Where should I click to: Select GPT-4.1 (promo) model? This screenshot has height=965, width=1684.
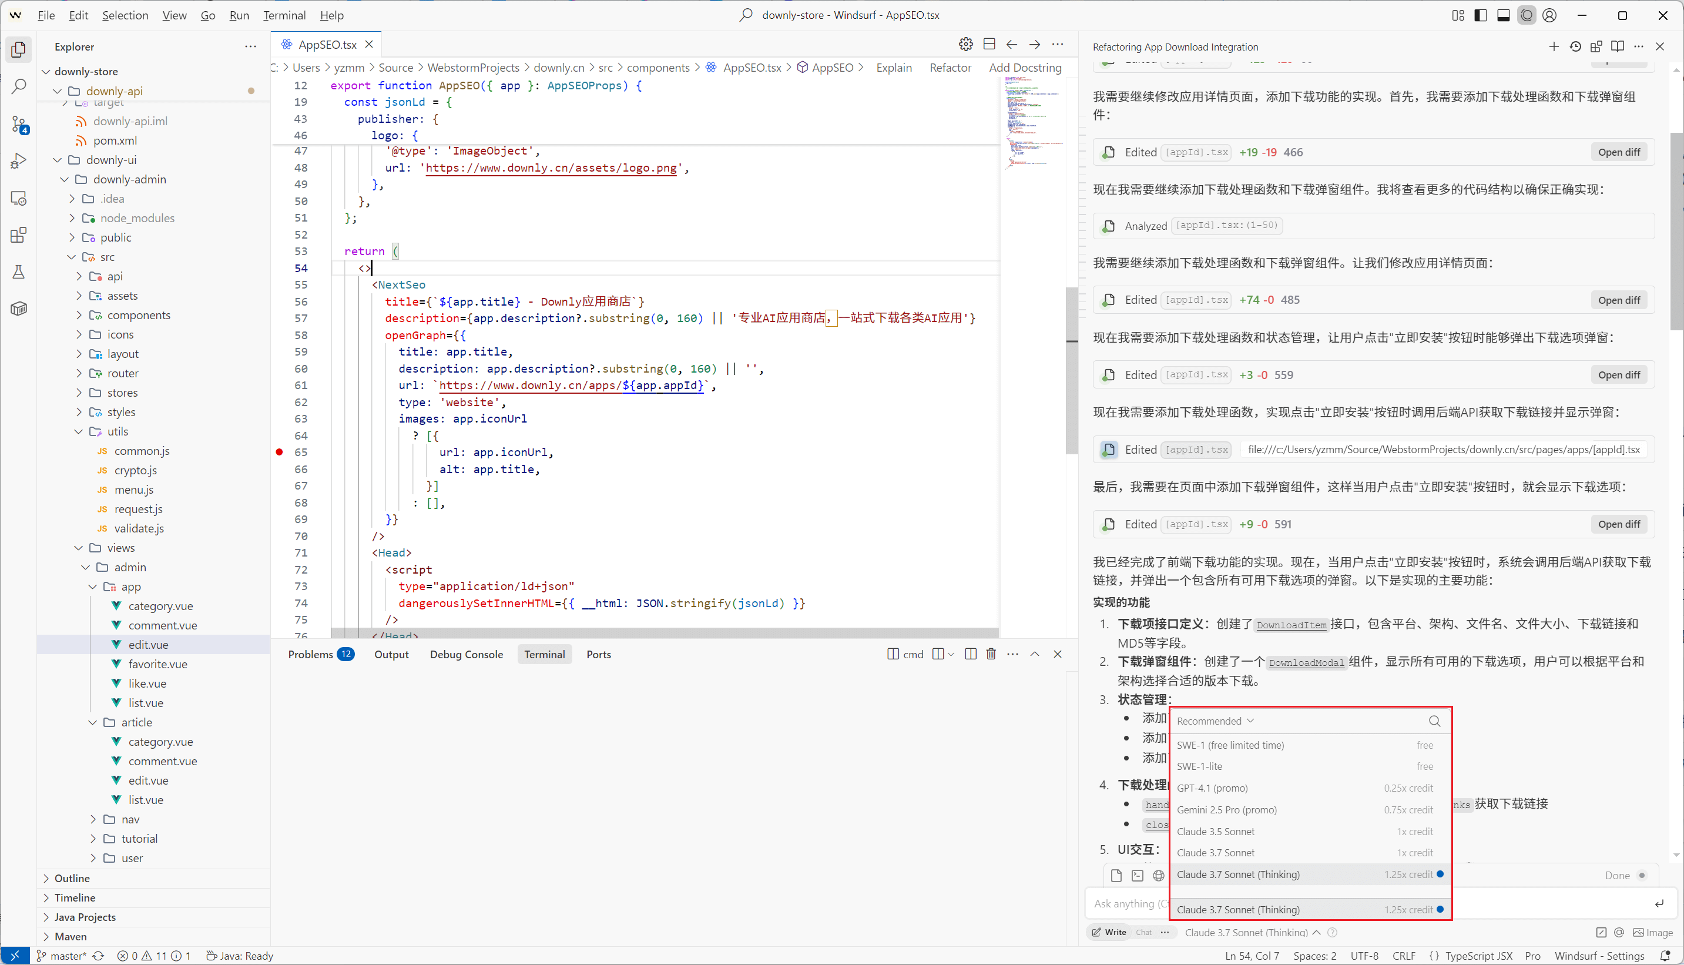(x=1310, y=788)
